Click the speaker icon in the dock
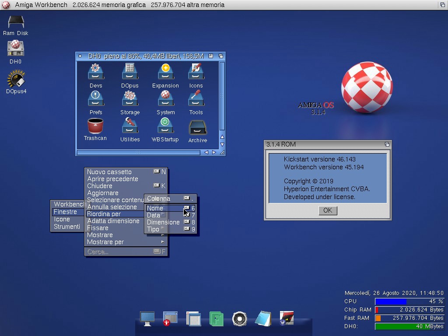The image size is (448, 336). point(239,318)
